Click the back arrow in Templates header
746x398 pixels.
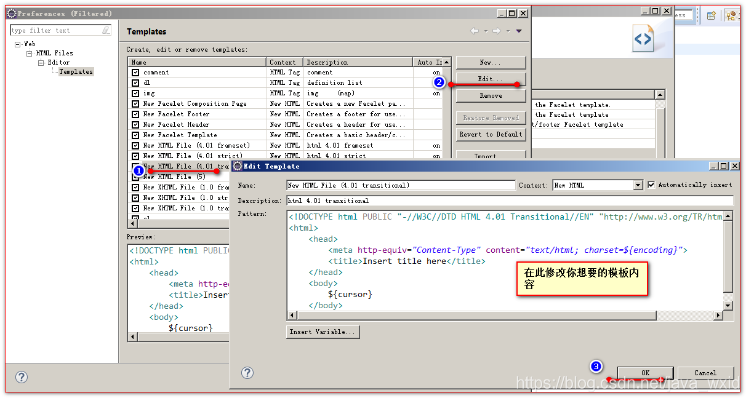[x=474, y=31]
